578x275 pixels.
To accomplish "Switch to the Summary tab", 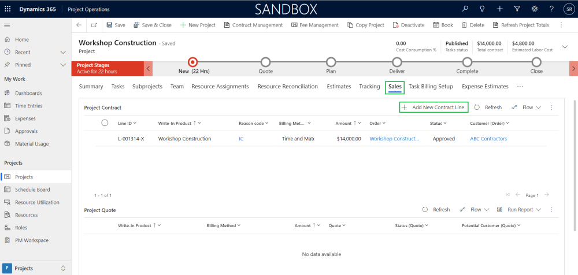I will coord(91,86).
